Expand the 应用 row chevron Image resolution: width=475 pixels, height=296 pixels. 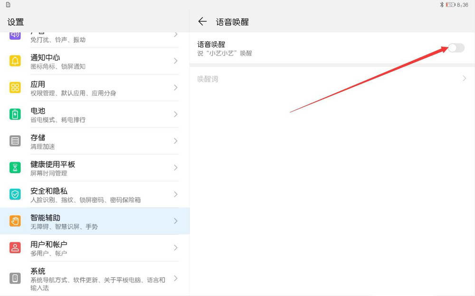175,88
